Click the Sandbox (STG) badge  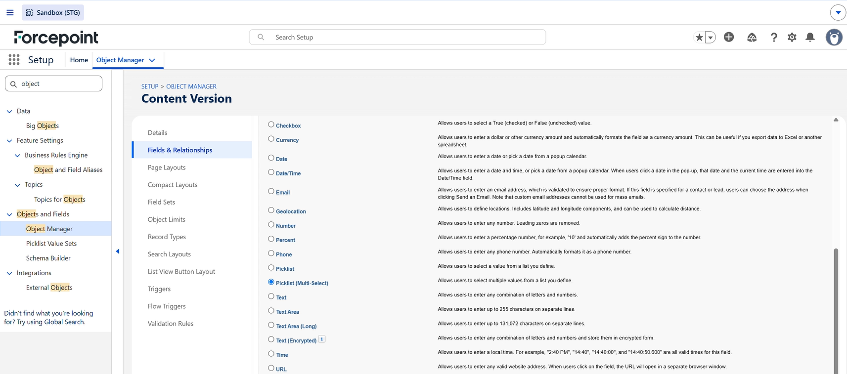coord(53,12)
